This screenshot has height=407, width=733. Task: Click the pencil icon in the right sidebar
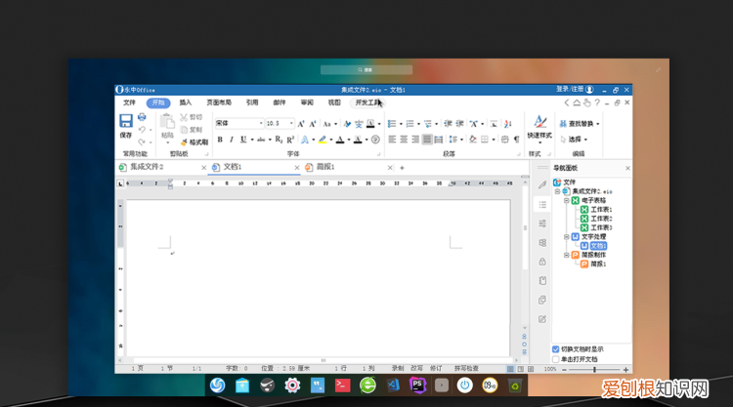[542, 184]
